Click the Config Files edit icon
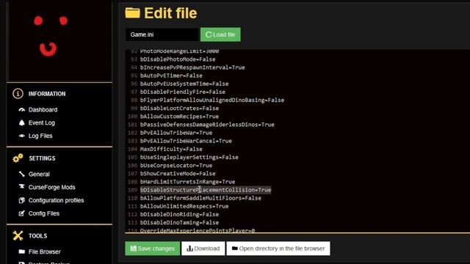 pos(21,213)
